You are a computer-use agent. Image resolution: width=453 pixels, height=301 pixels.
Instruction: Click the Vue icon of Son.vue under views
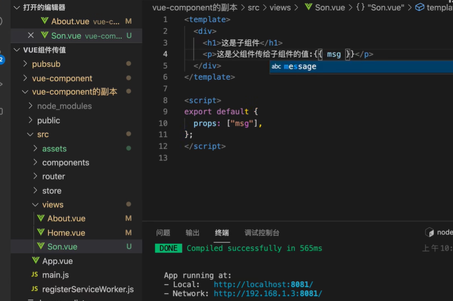click(41, 246)
